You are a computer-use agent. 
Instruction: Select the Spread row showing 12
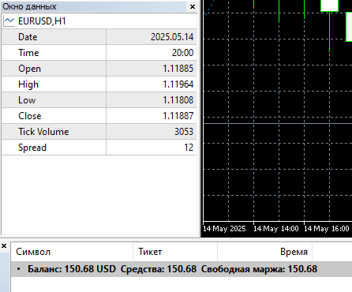[x=99, y=148]
